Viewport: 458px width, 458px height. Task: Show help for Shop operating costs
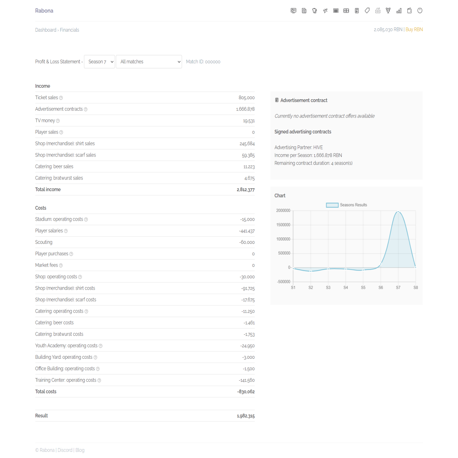pyautogui.click(x=80, y=277)
